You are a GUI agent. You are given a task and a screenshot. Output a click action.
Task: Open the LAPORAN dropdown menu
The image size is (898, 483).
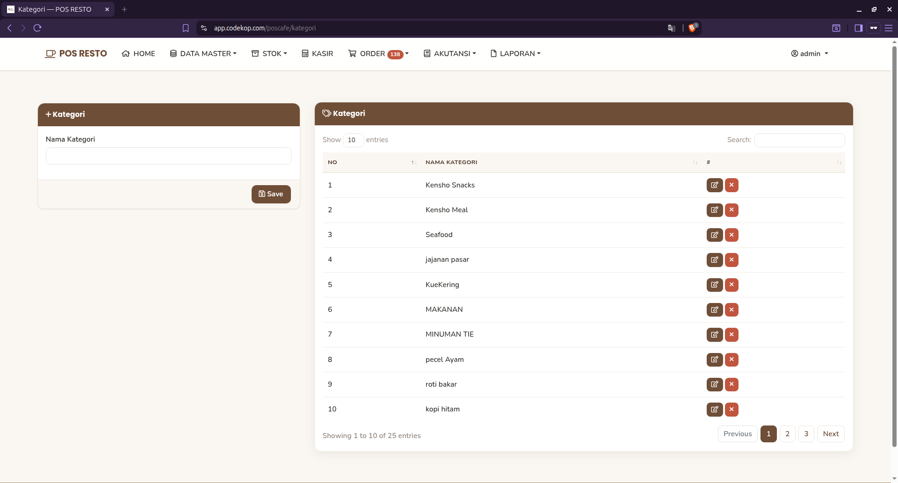(515, 54)
